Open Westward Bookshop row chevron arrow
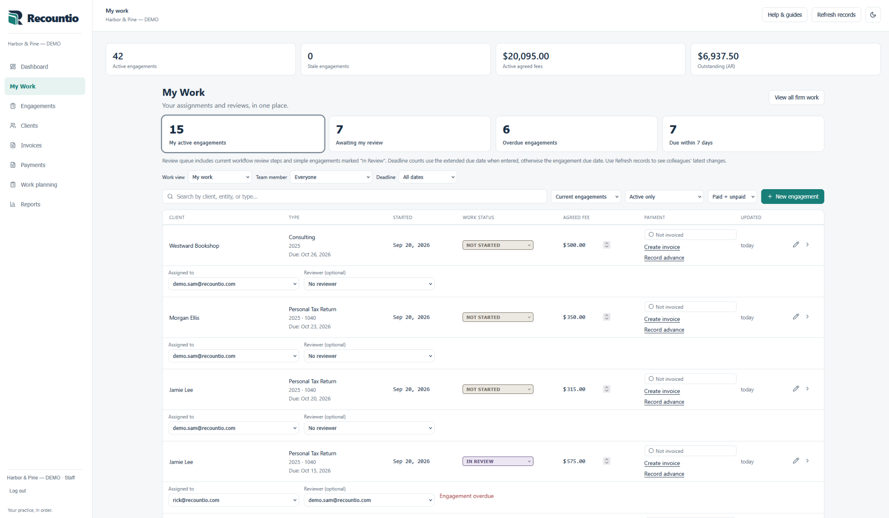 click(x=807, y=245)
